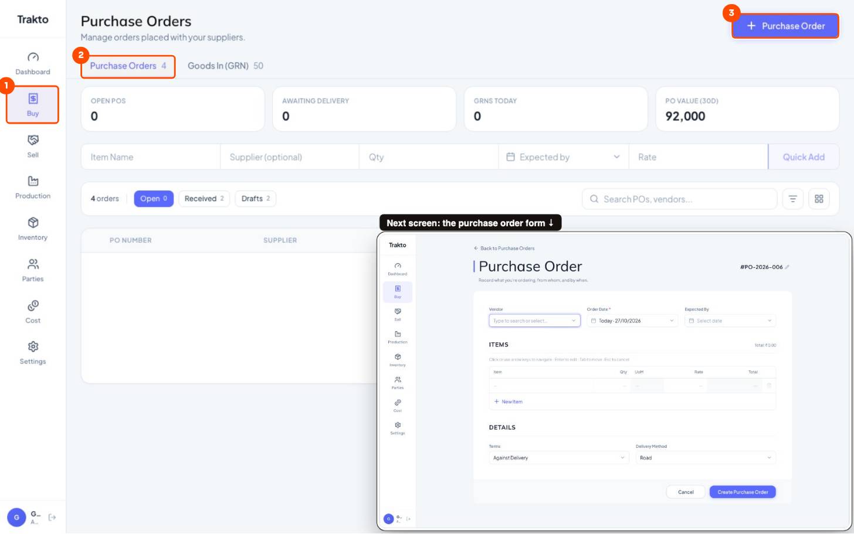Click the logout icon beside the user avatar
The height and width of the screenshot is (534, 854).
pyautogui.click(x=52, y=517)
